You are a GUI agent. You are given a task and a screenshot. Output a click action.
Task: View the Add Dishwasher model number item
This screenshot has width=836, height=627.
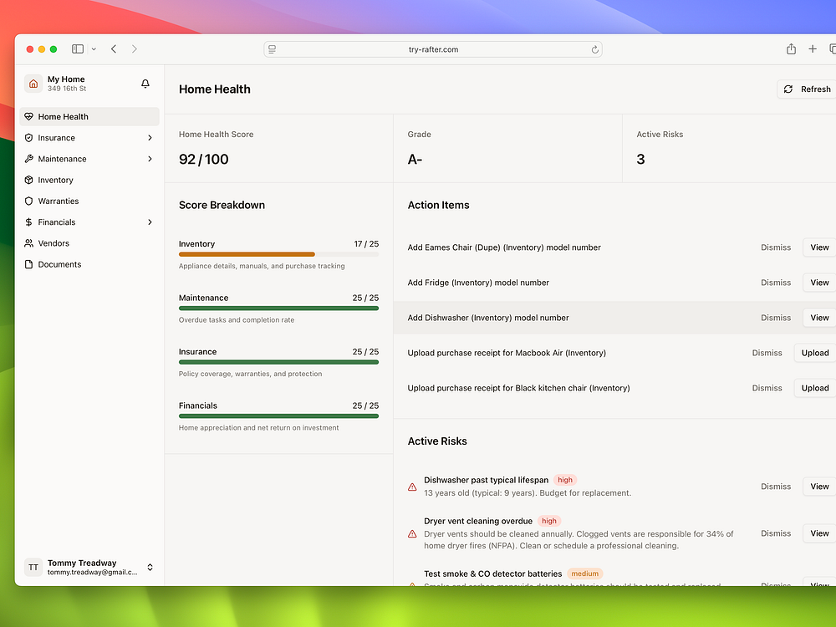coord(819,318)
